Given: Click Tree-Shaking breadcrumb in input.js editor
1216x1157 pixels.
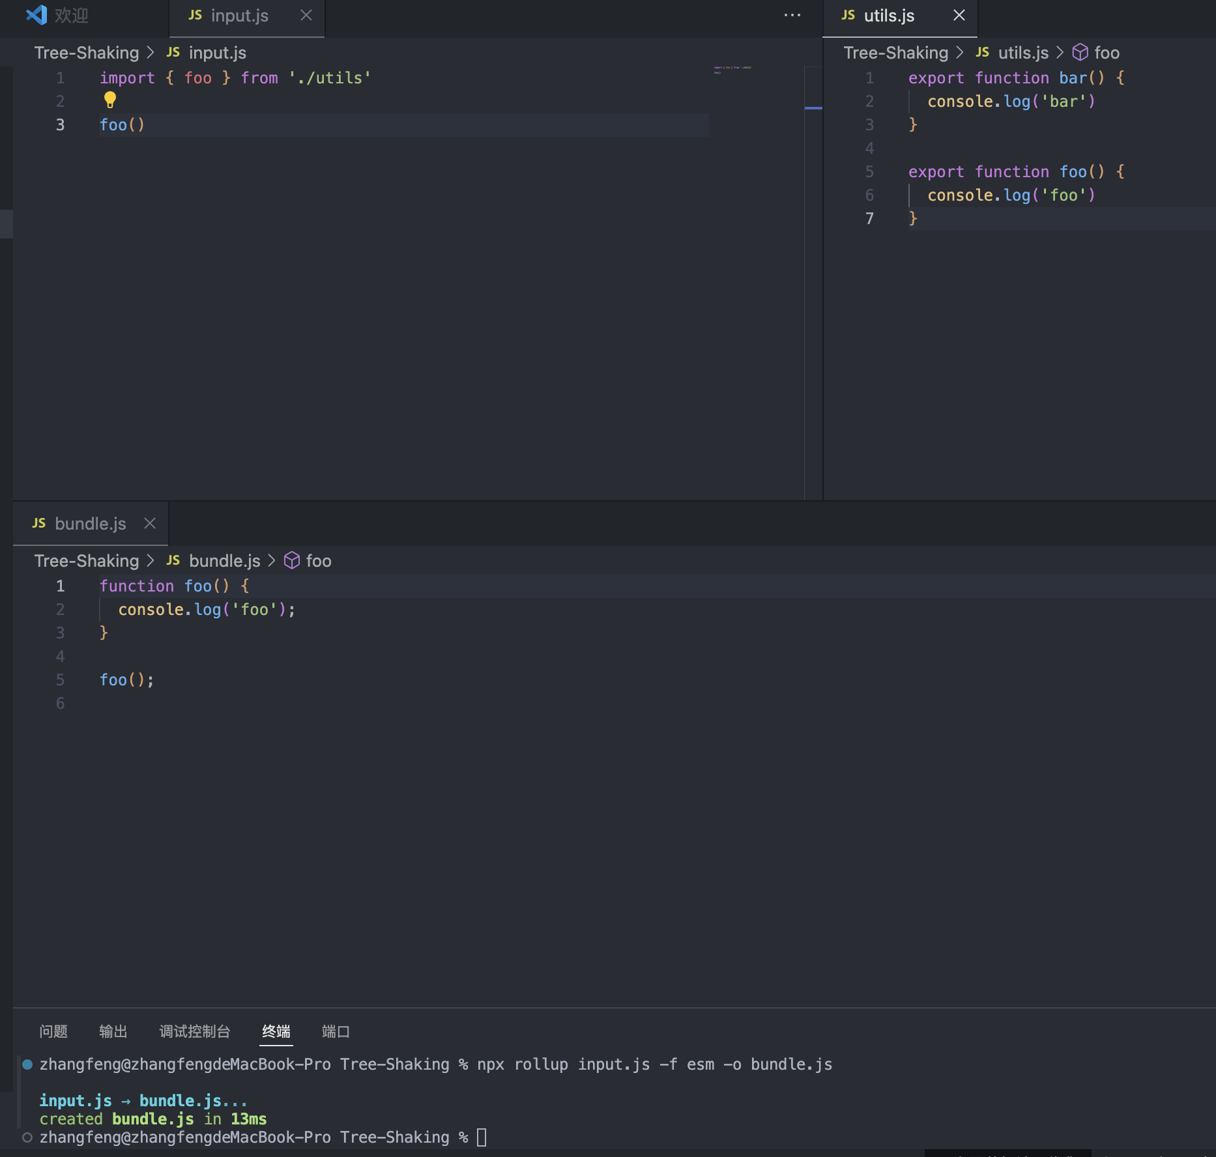Looking at the screenshot, I should [87, 53].
